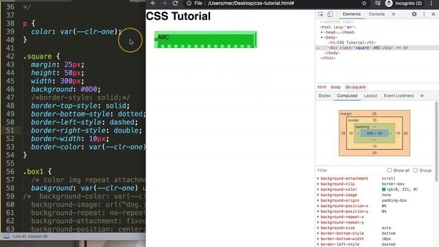Click the green ABC square on page
The image size is (439, 247).
point(206,40)
